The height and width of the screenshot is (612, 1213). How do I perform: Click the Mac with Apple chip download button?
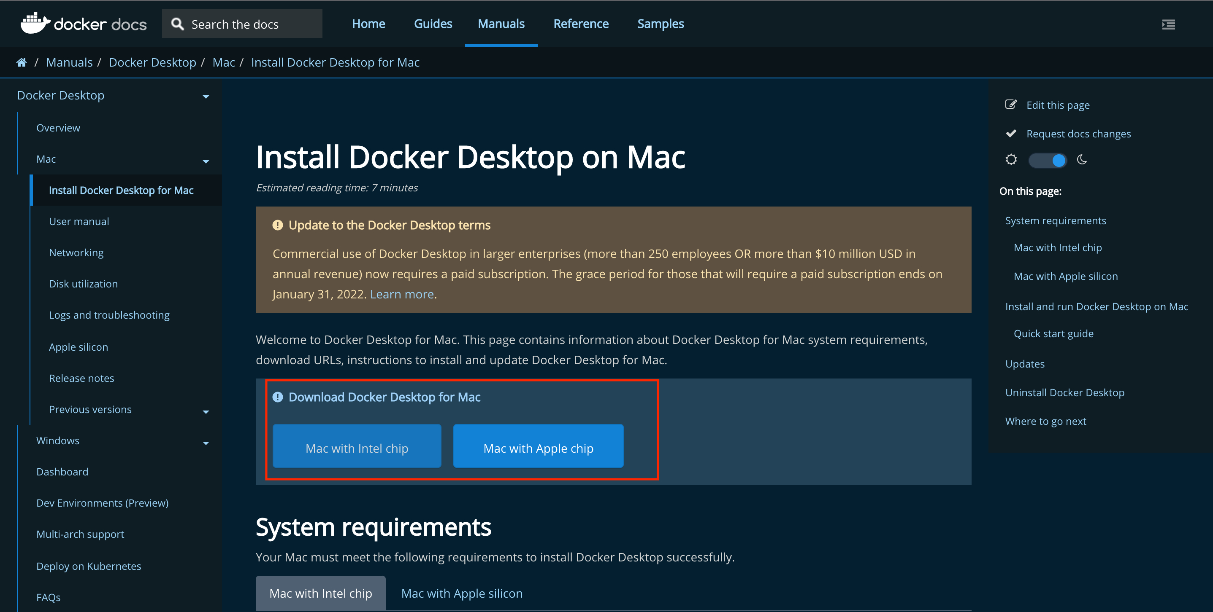click(x=538, y=447)
